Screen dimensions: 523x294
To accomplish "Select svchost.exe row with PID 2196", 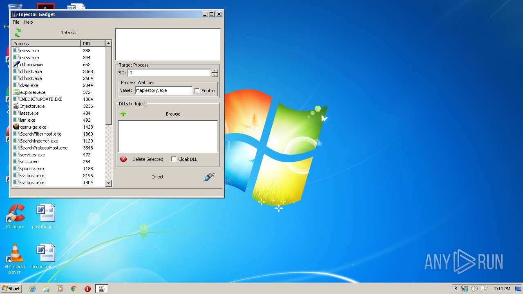I will click(x=58, y=176).
